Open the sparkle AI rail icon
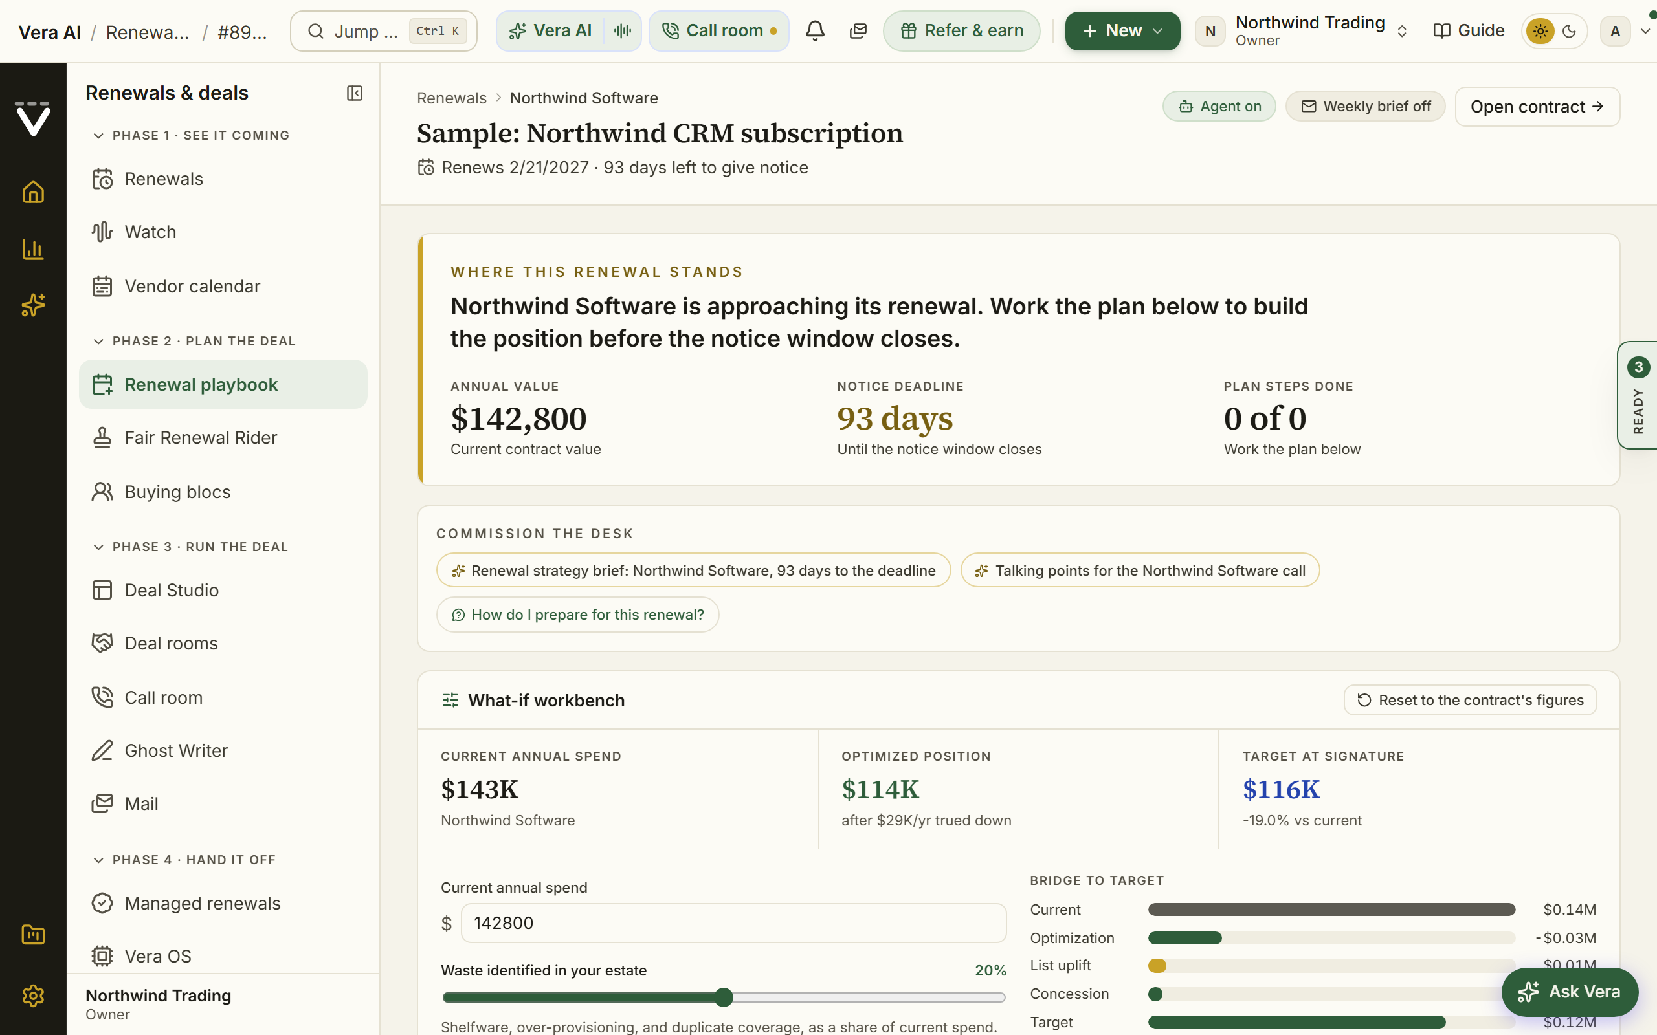 33,305
